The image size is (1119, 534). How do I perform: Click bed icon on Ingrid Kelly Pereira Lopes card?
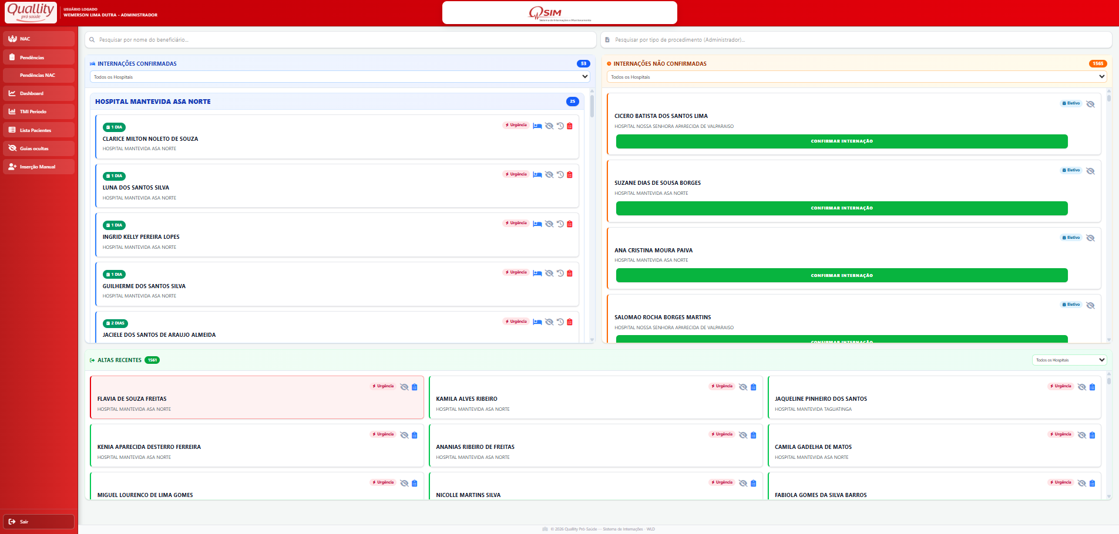point(537,224)
